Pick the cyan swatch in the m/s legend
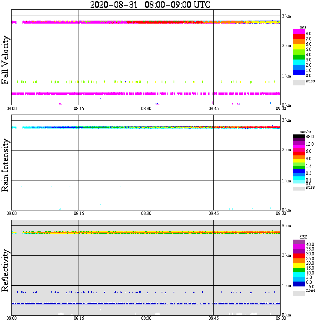Image resolution: width=318 pixels, height=325 pixels. click(x=299, y=62)
